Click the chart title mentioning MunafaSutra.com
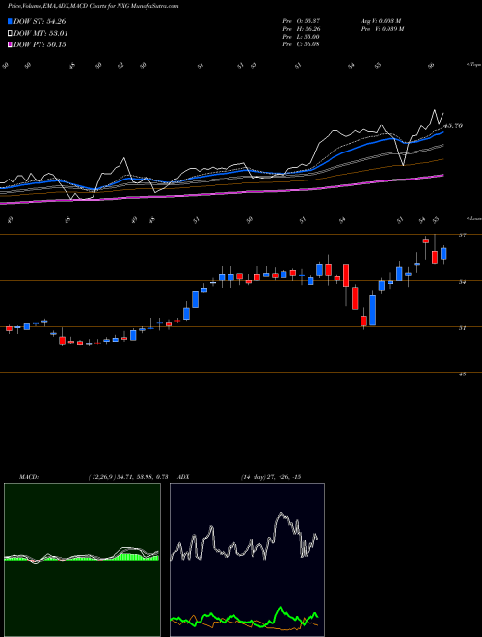This screenshot has height=637, width=482. [93, 6]
